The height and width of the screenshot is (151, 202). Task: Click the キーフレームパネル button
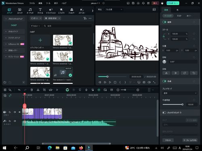tap(190, 140)
